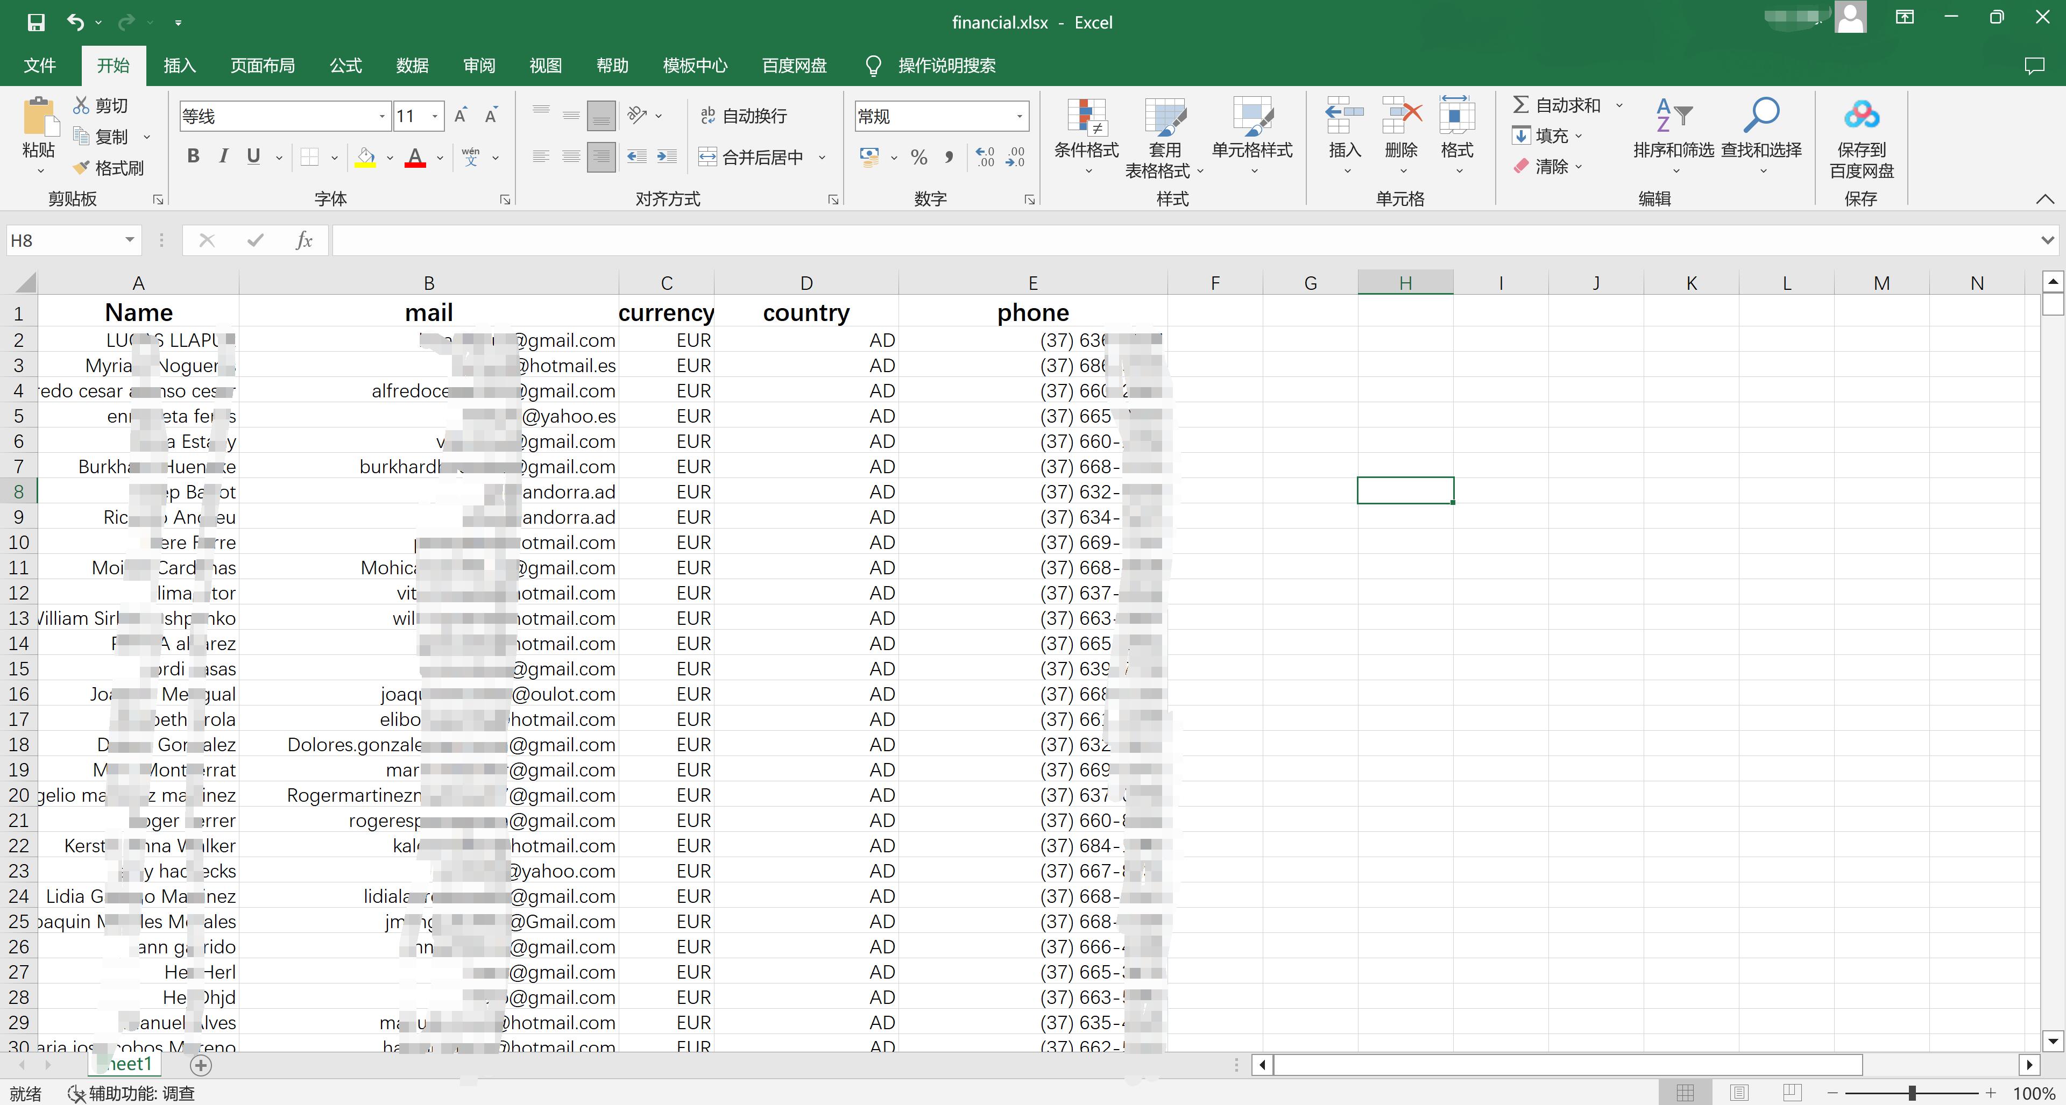The height and width of the screenshot is (1105, 2066).
Task: Click the fill color paint bucket icon
Action: tap(366, 157)
